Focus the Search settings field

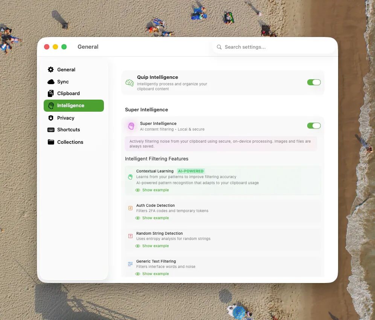(x=274, y=47)
